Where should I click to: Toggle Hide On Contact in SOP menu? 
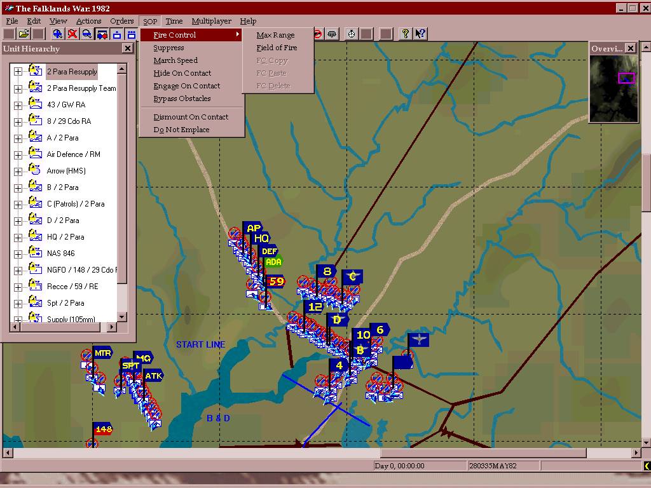(x=182, y=73)
